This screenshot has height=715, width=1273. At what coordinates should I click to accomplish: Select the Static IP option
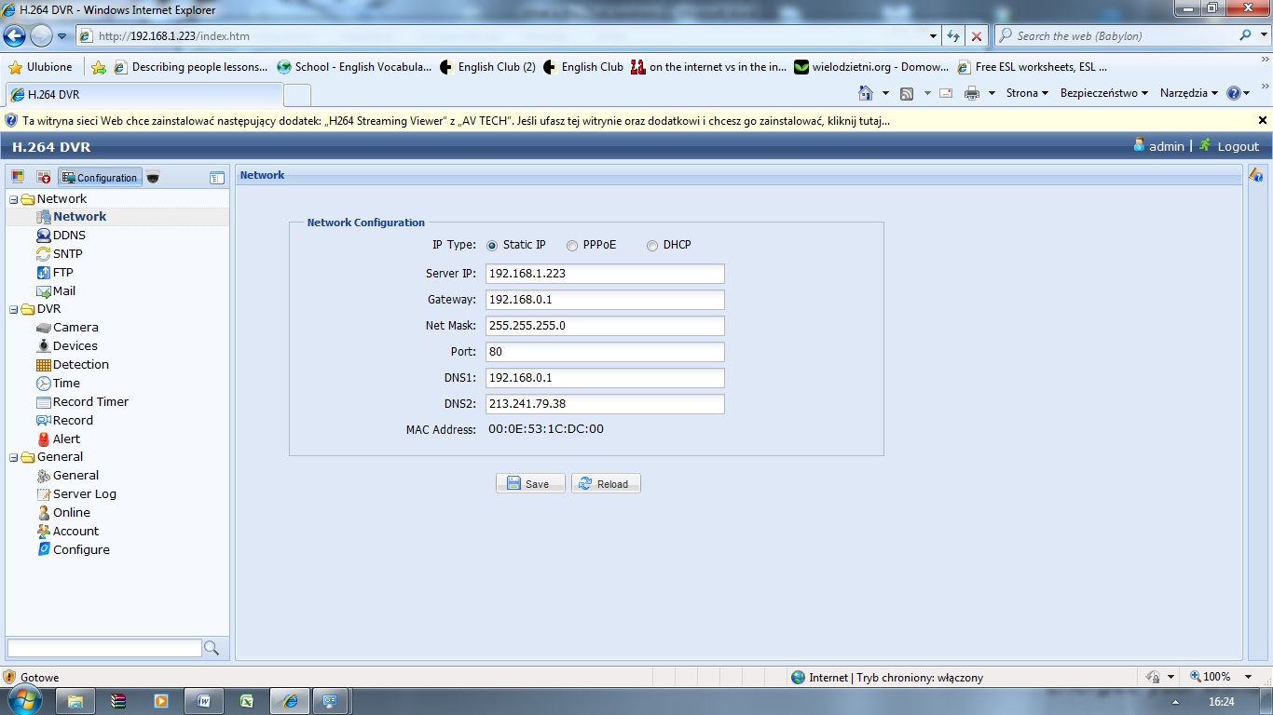tap(492, 245)
